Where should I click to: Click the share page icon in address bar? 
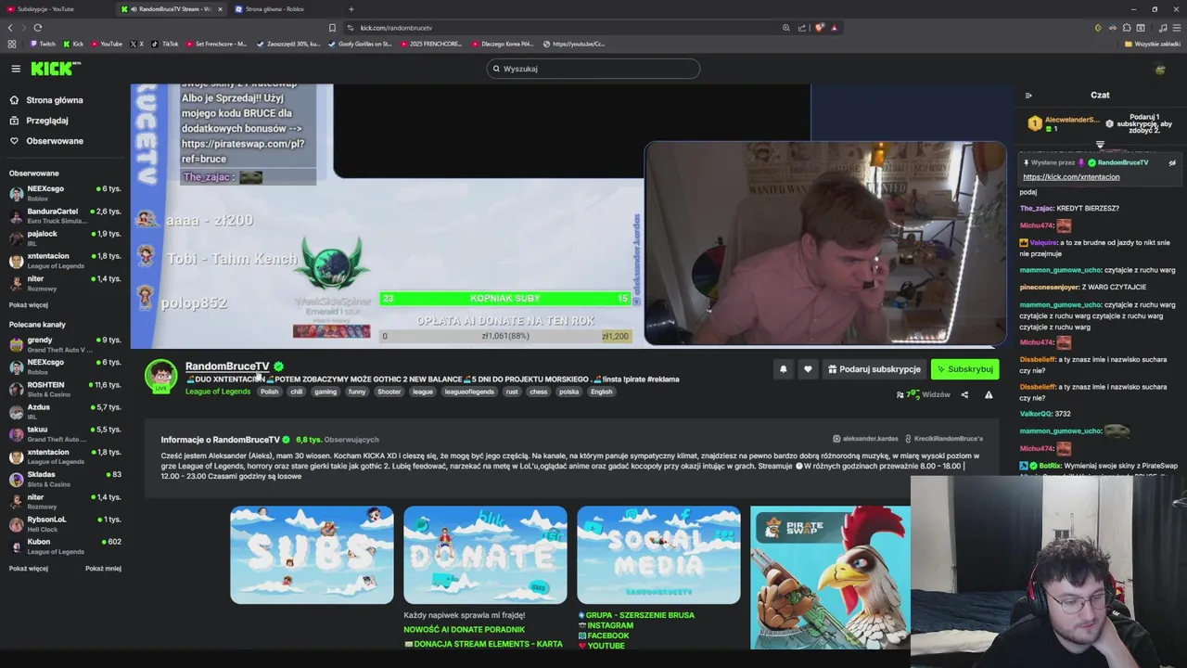point(802,28)
